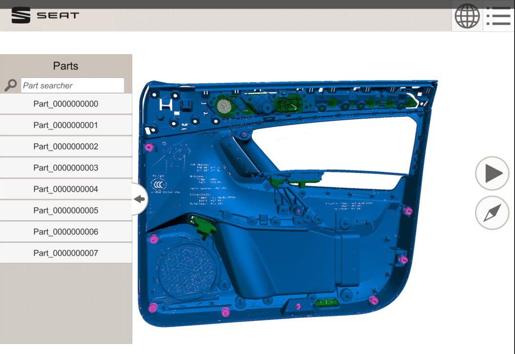515x354 pixels.
Task: Click the Parts panel title
Action: coord(66,66)
